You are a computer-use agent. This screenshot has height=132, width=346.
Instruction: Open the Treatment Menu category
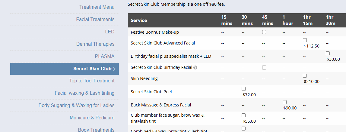point(97,7)
